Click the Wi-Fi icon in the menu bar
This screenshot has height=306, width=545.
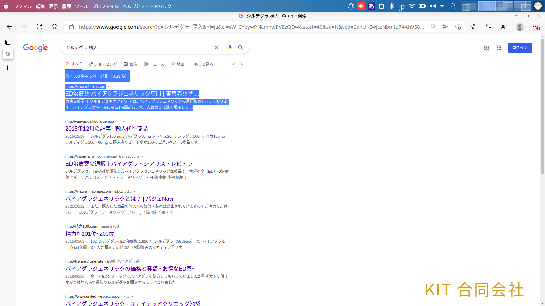coord(412,6)
